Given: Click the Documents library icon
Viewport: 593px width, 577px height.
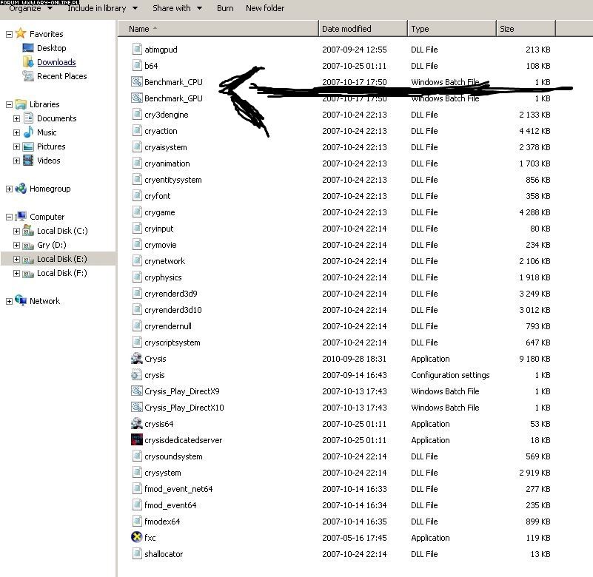Looking at the screenshot, I should pos(28,118).
